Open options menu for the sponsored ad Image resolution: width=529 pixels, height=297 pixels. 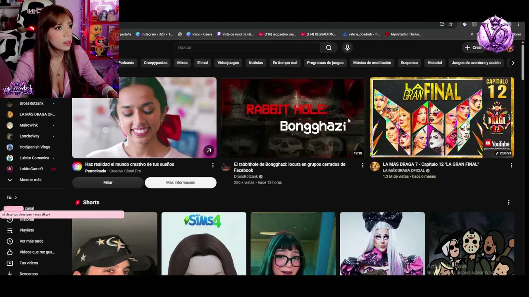click(x=213, y=165)
